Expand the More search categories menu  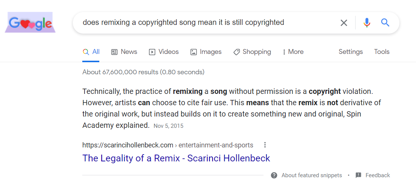(293, 52)
